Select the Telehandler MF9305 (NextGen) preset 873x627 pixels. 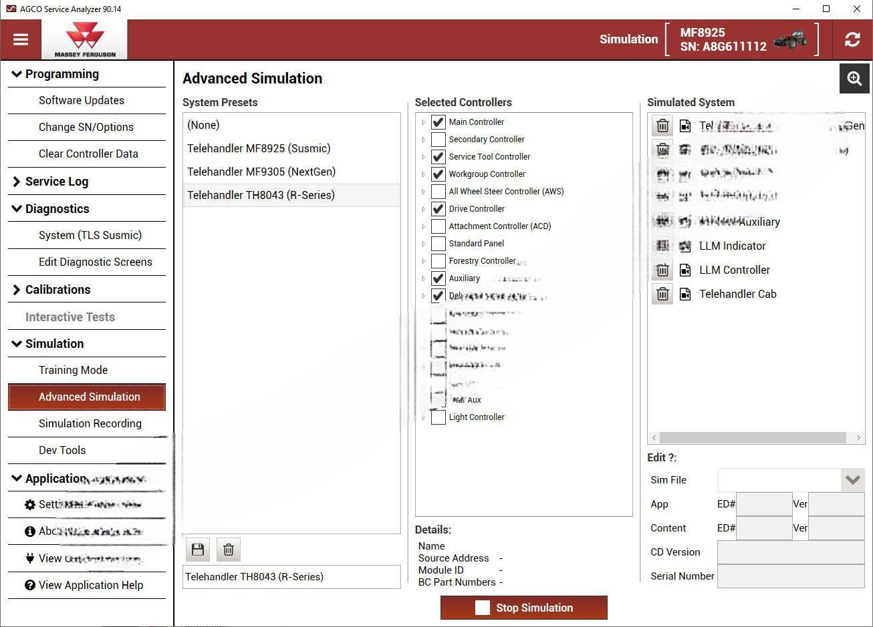(261, 172)
